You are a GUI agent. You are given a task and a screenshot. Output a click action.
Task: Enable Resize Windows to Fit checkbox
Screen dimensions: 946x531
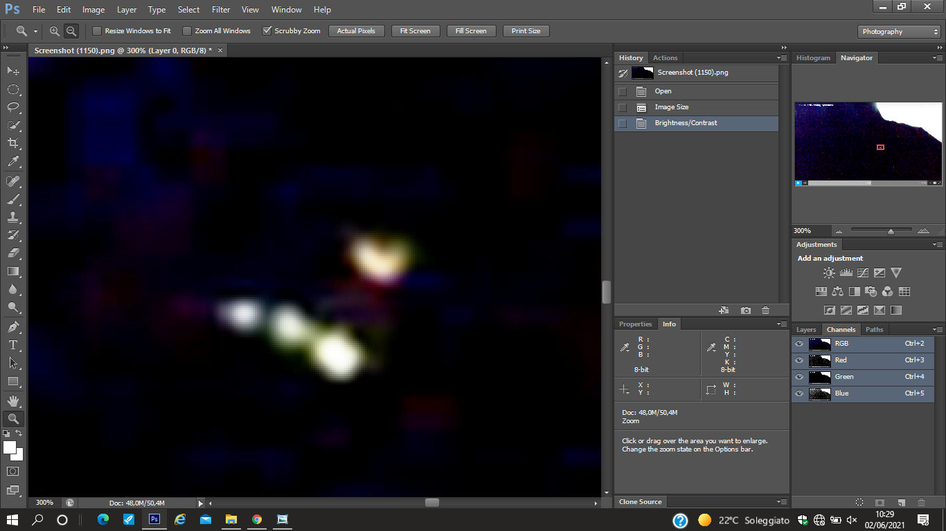click(x=97, y=31)
